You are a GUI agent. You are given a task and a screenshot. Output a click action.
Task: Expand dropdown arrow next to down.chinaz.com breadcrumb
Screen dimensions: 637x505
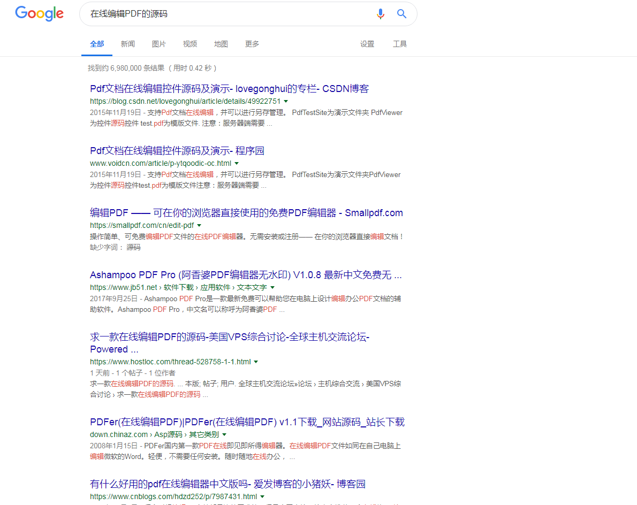tap(224, 435)
